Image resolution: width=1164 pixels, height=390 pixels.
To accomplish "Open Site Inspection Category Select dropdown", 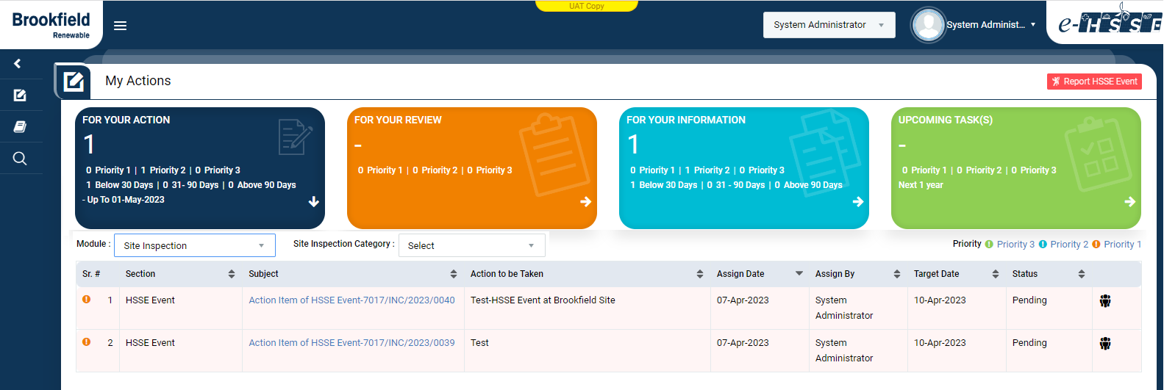I will click(x=472, y=245).
